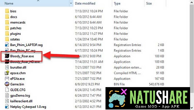Select the file named Netplay Cyberpad 1.0.reg
Screen dimensions: 194x110
[x=28, y=107]
